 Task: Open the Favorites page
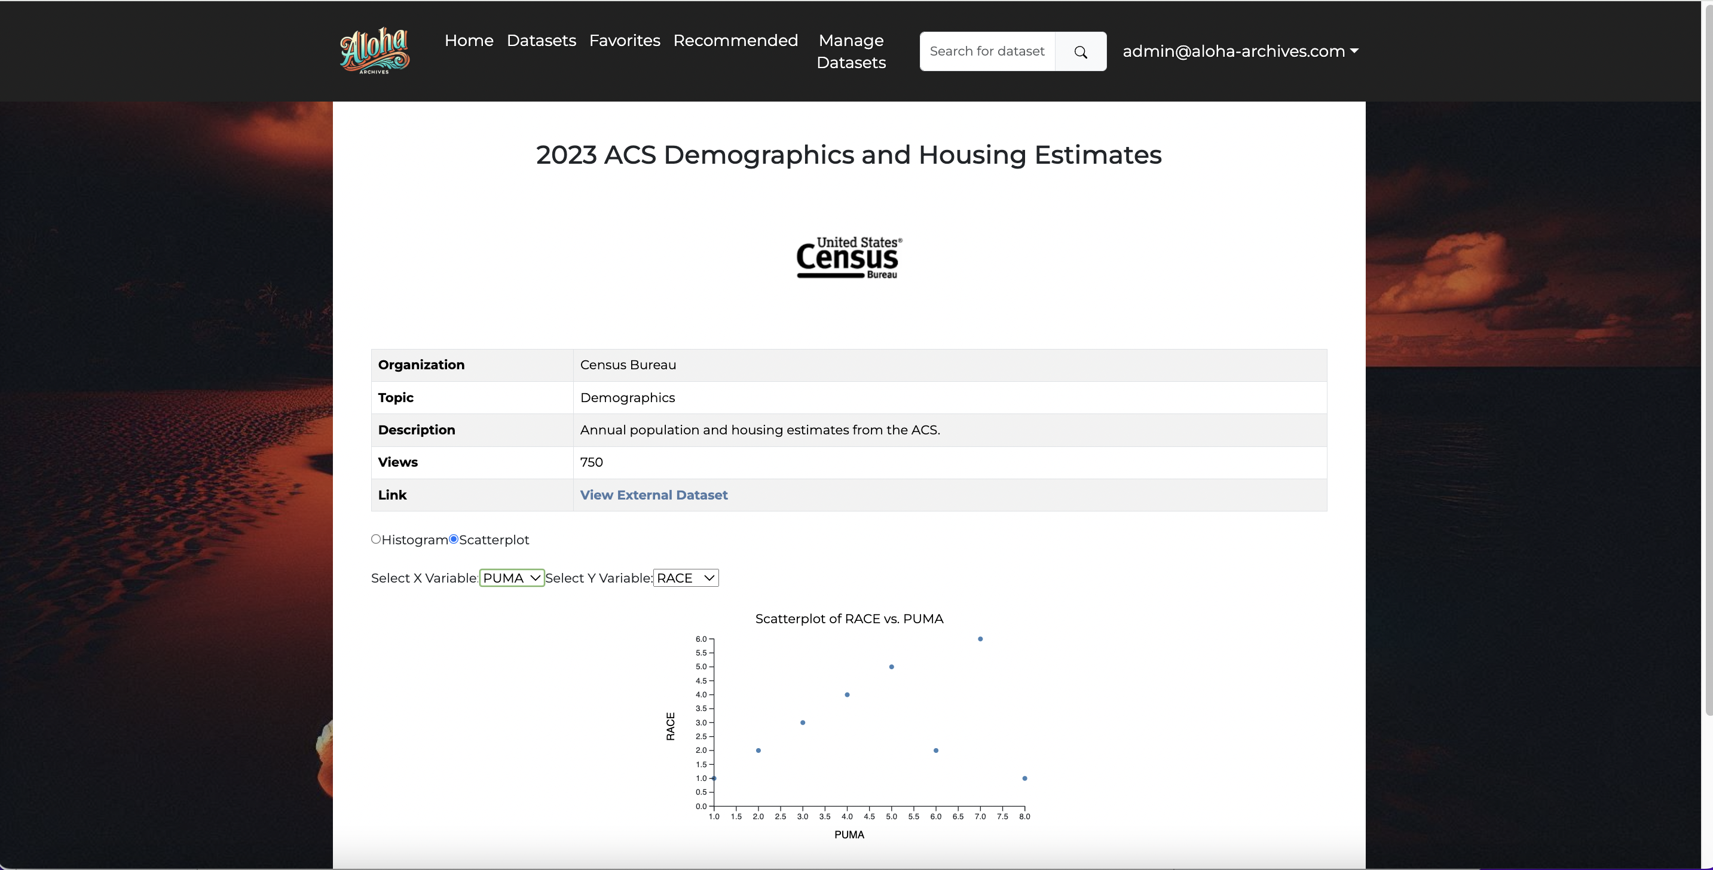625,40
